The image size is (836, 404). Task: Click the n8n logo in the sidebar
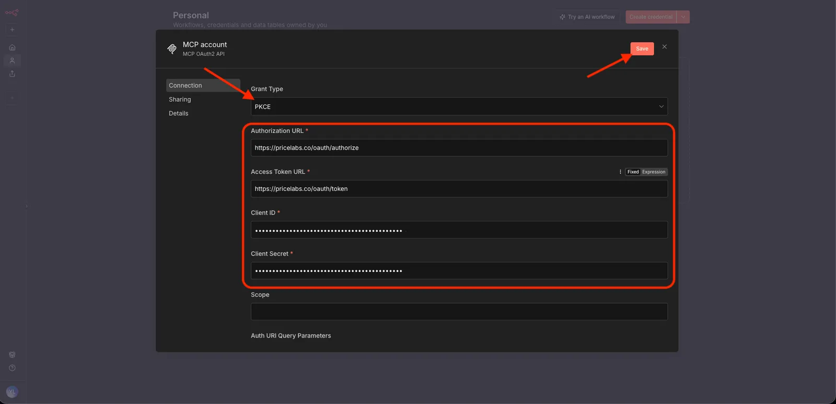12,13
